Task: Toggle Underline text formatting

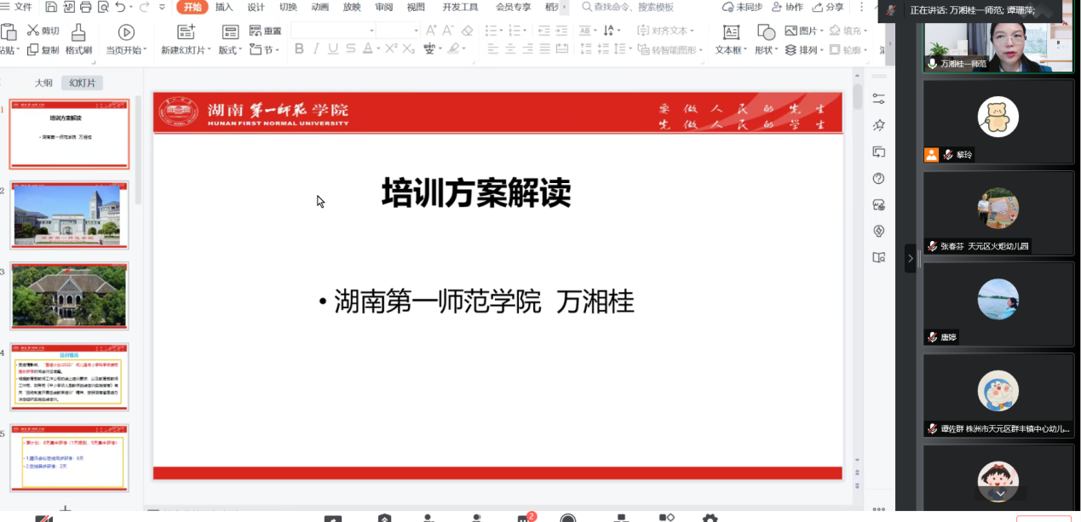Action: pos(333,49)
